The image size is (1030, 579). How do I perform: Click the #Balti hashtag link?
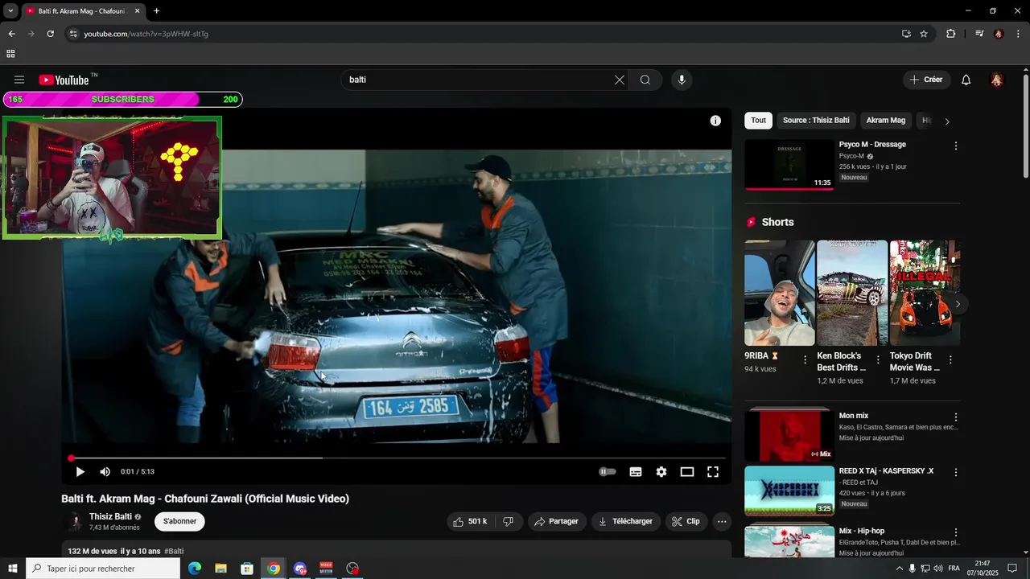point(174,551)
